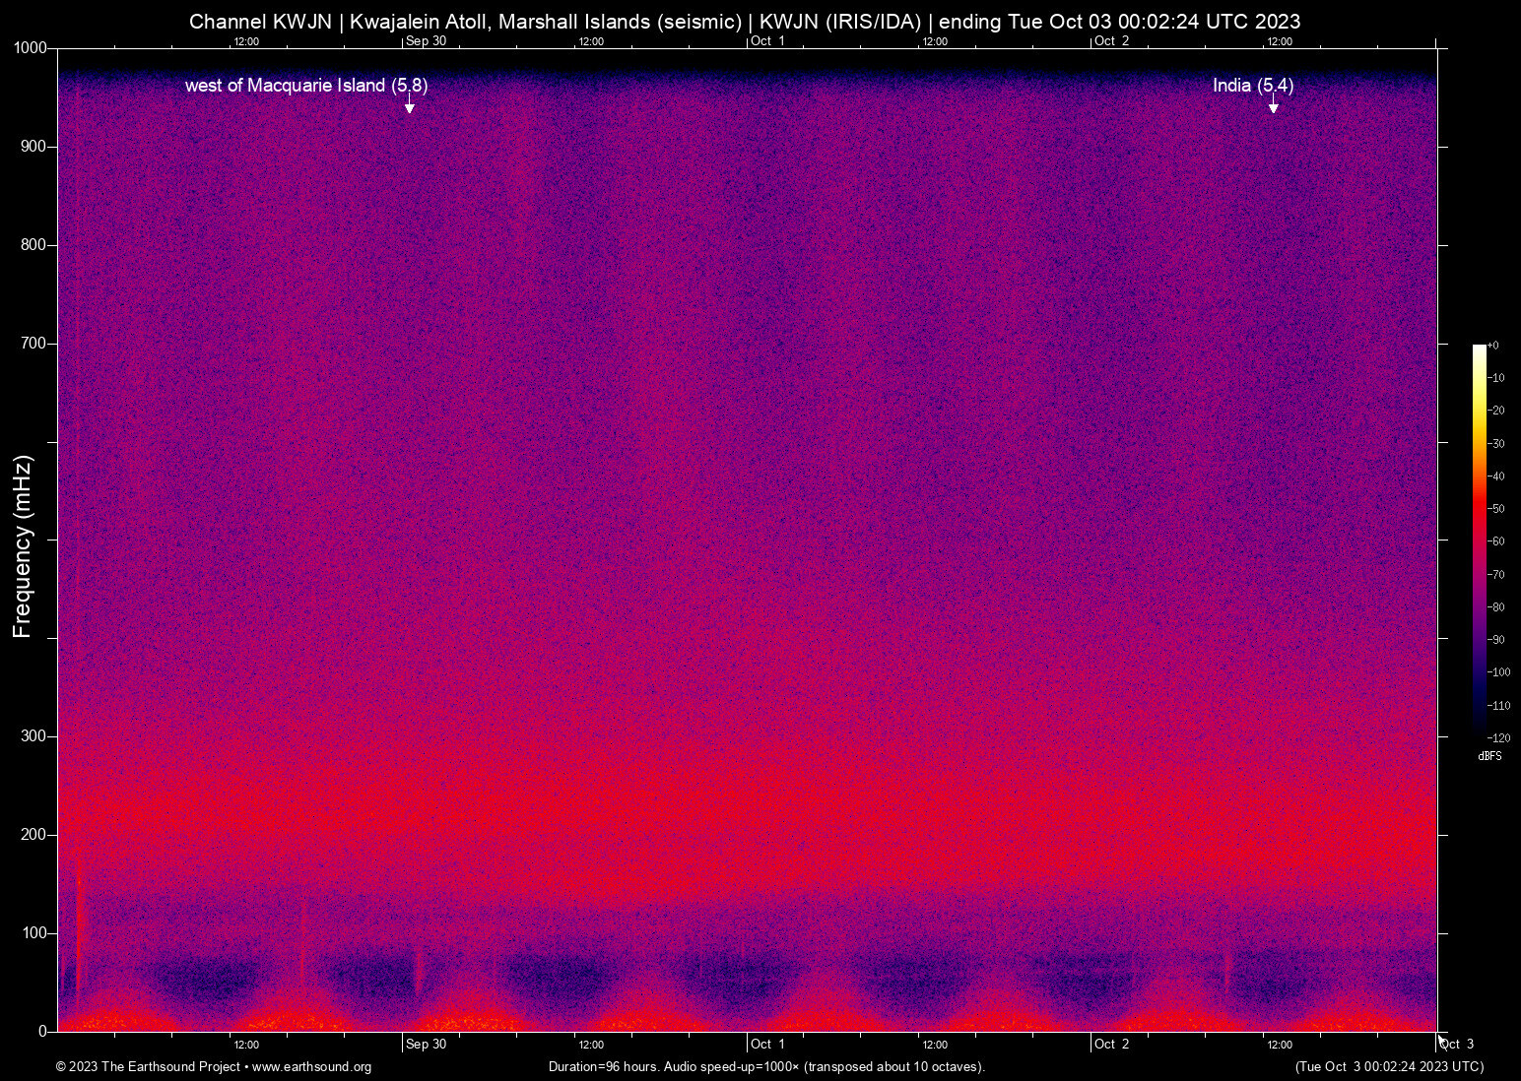The height and width of the screenshot is (1081, 1521).
Task: Select the 'India (5.4)' earthquake annotation
Action: (x=1252, y=86)
